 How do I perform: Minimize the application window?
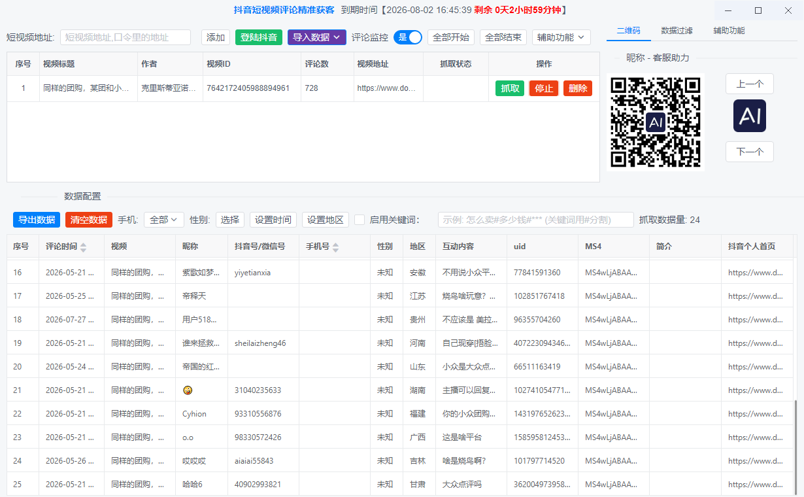[x=729, y=10]
